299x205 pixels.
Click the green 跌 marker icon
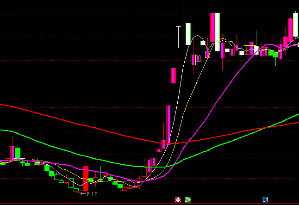187,200
